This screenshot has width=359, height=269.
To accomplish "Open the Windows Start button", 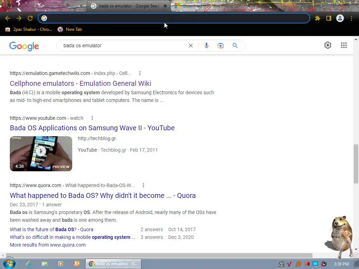I will (x=9, y=263).
